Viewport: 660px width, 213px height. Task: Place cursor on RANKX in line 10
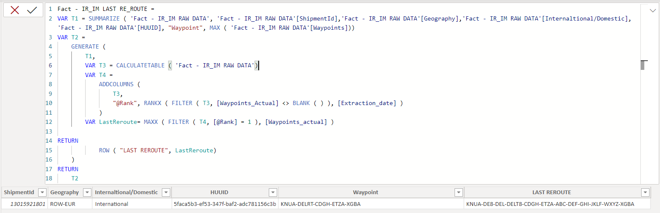pos(153,103)
